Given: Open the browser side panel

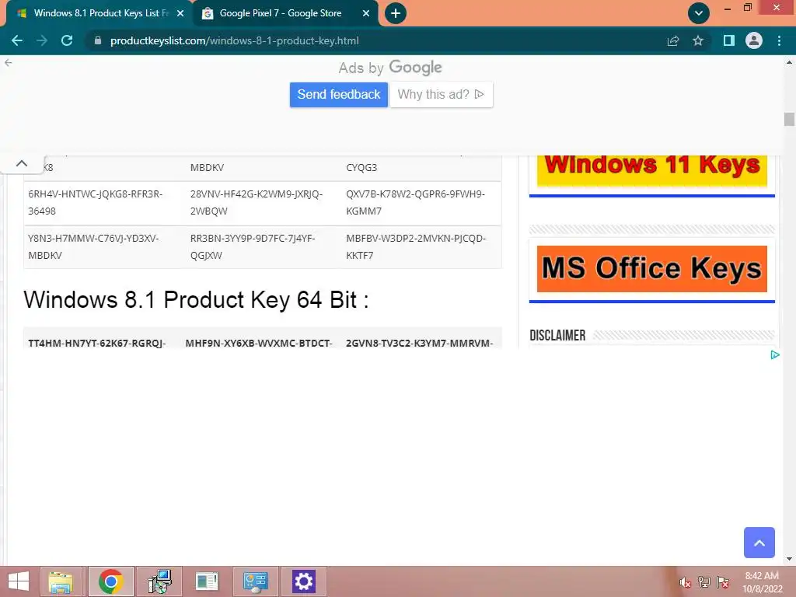Looking at the screenshot, I should point(729,40).
